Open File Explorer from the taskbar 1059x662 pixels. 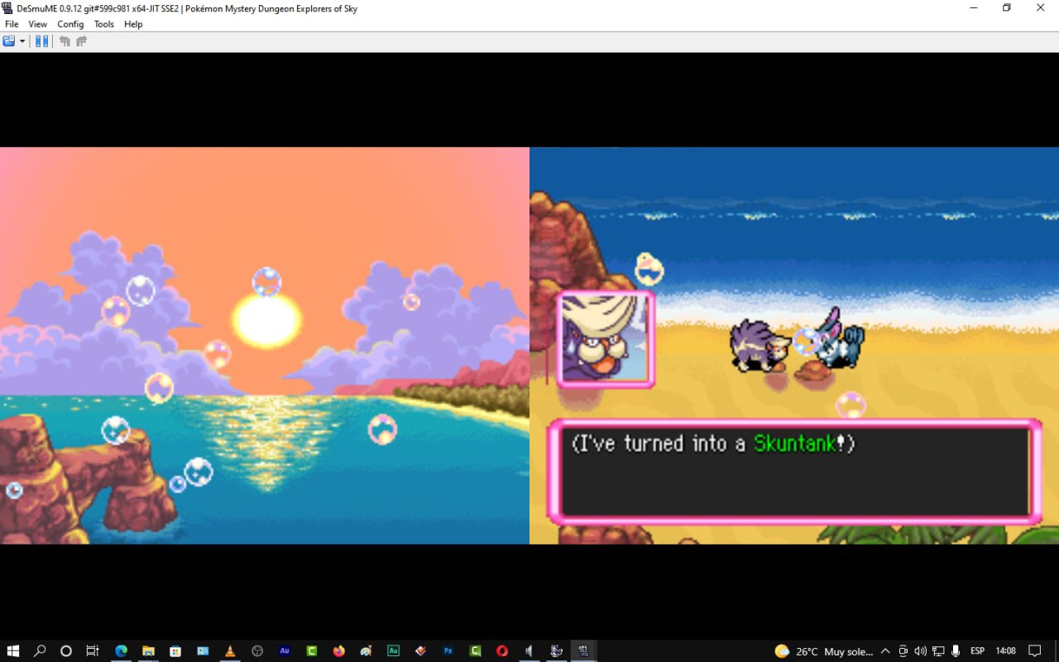coord(148,651)
